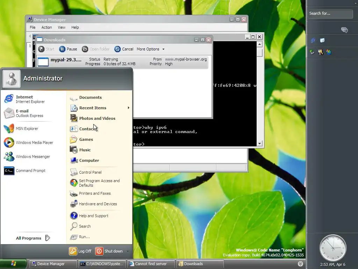
Task: Open the Run dialog
Action: pos(80,237)
